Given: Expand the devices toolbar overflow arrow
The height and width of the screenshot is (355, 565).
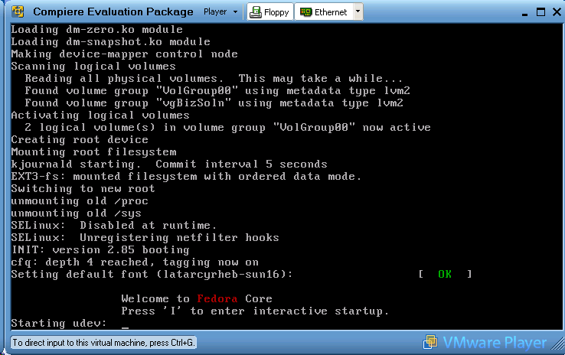Looking at the screenshot, I should pos(358,12).
